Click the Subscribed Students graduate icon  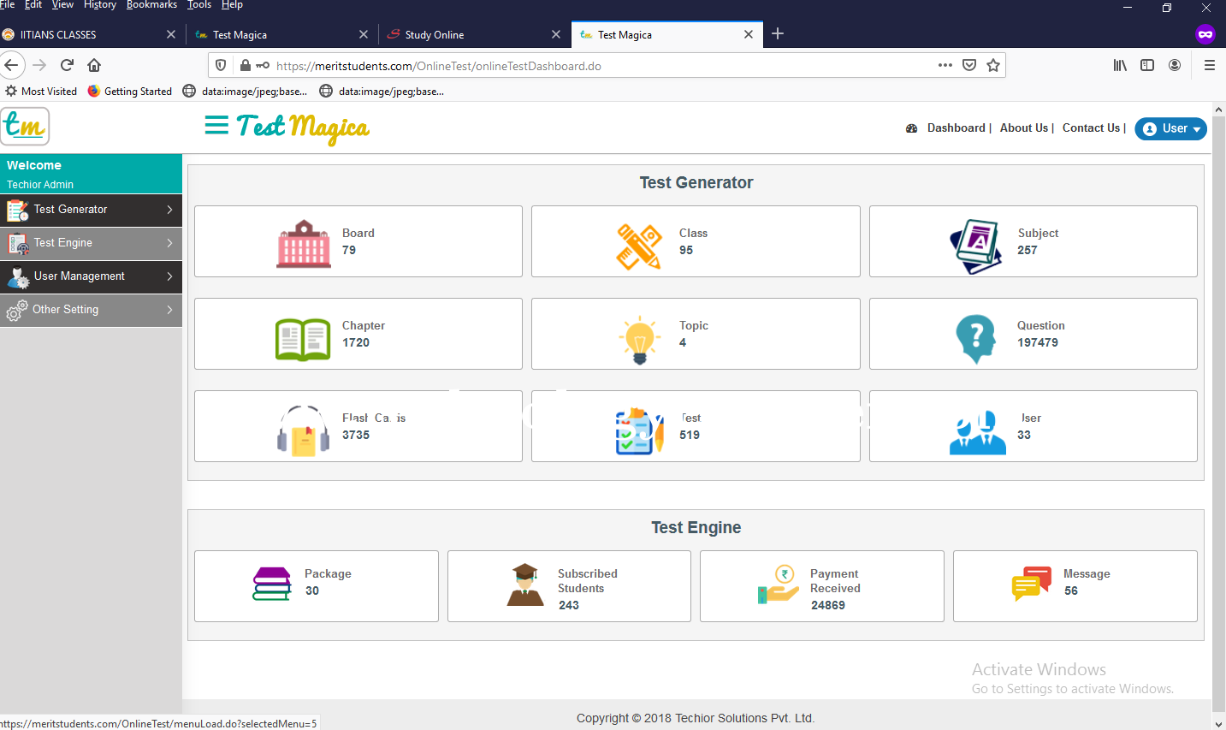coord(525,585)
